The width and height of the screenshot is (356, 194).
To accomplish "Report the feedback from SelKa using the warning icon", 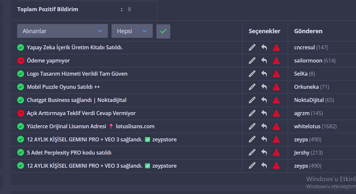I will pos(276,74).
